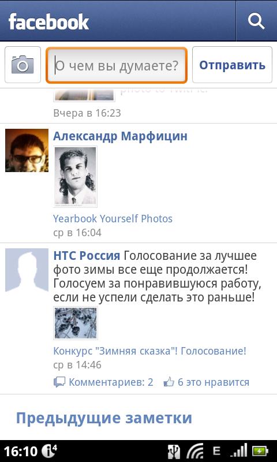Open Конкурс "Зимняя сказка" voting link
The height and width of the screenshot is (462, 277).
[149, 351]
